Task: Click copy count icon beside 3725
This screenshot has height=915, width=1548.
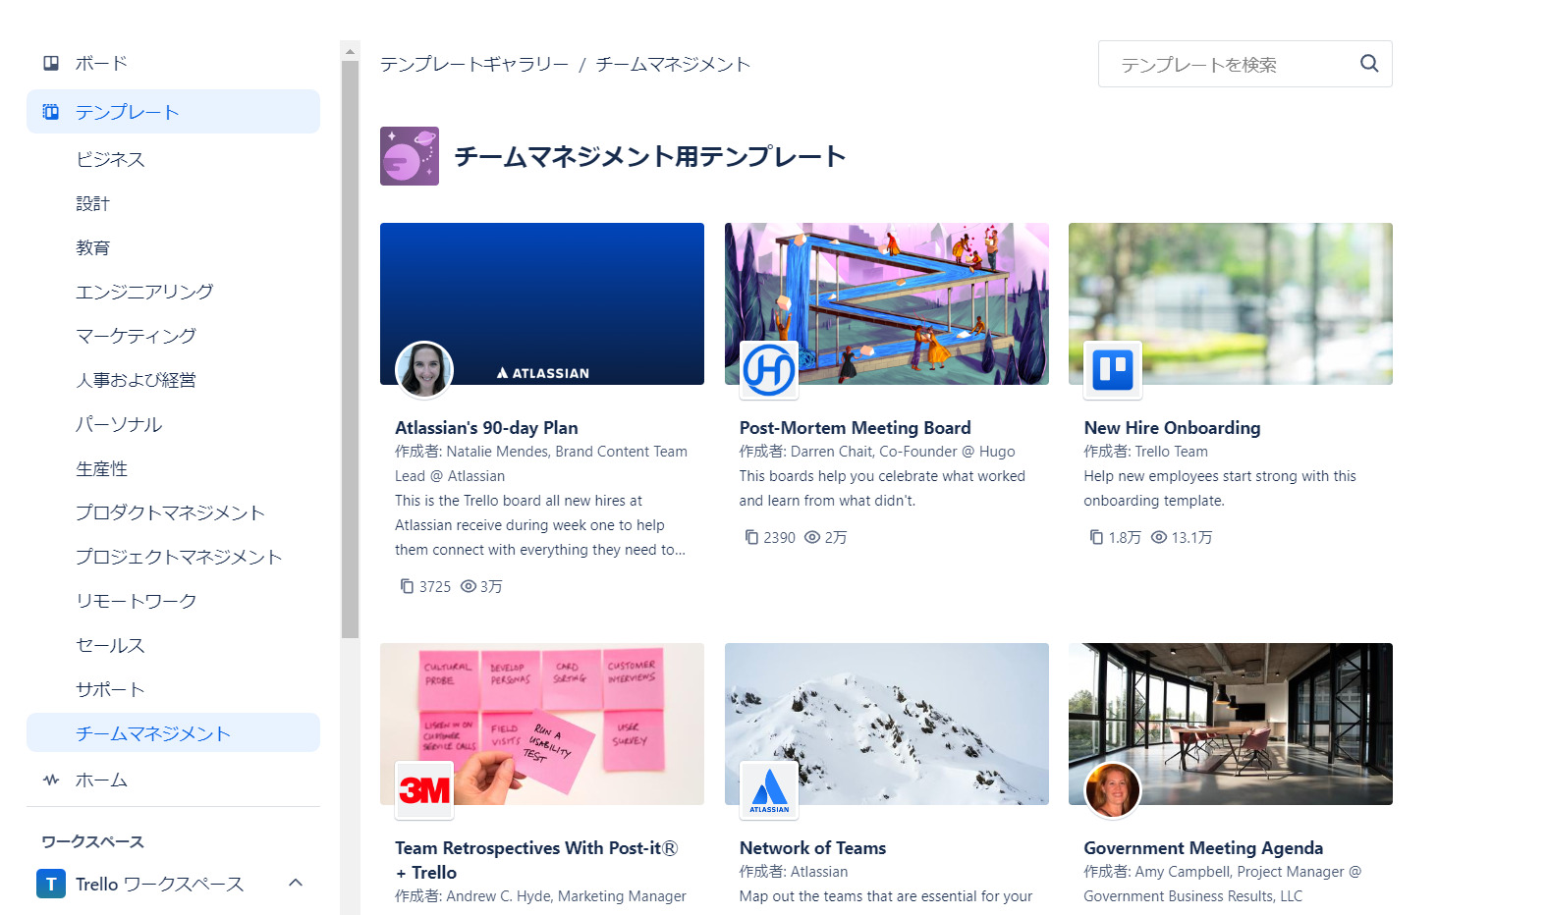Action: (x=407, y=586)
